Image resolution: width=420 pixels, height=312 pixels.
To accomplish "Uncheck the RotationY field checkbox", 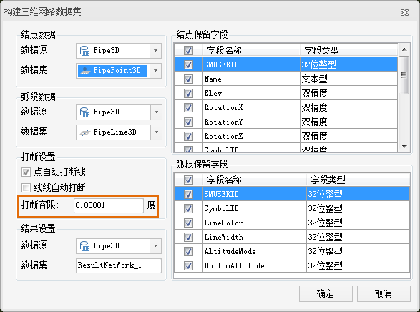I will point(188,122).
